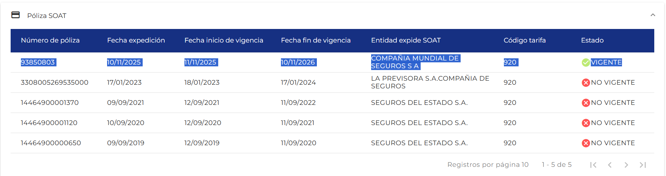Go to first page of records

(x=593, y=165)
